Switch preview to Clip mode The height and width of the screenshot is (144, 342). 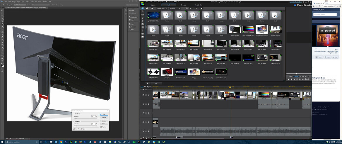(x=290, y=77)
